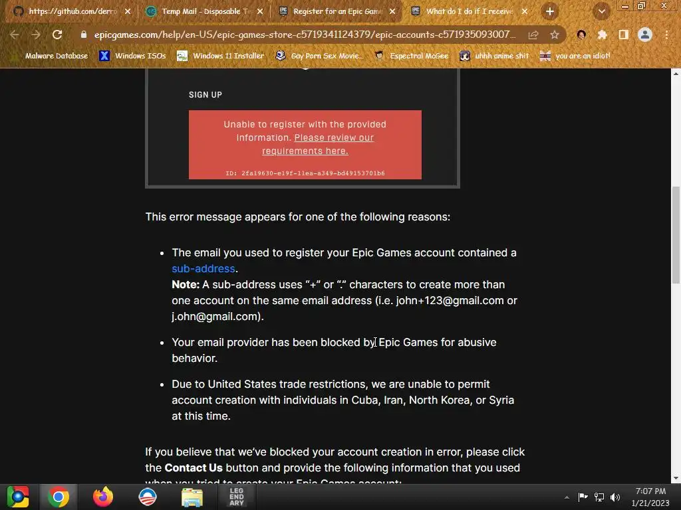Screen dimensions: 681x510
Task: Open the Chrome three-dot menu
Action: (666, 35)
